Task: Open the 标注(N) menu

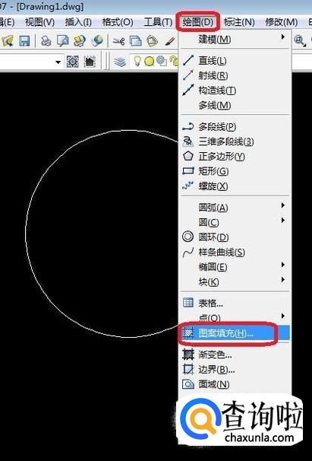Action: [239, 22]
